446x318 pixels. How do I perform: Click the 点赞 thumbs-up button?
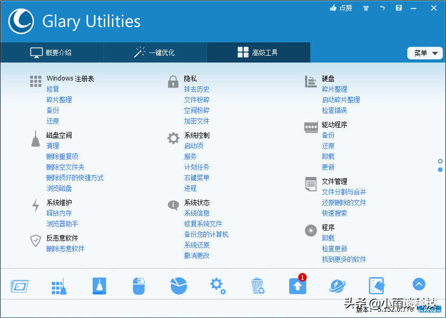point(341,8)
